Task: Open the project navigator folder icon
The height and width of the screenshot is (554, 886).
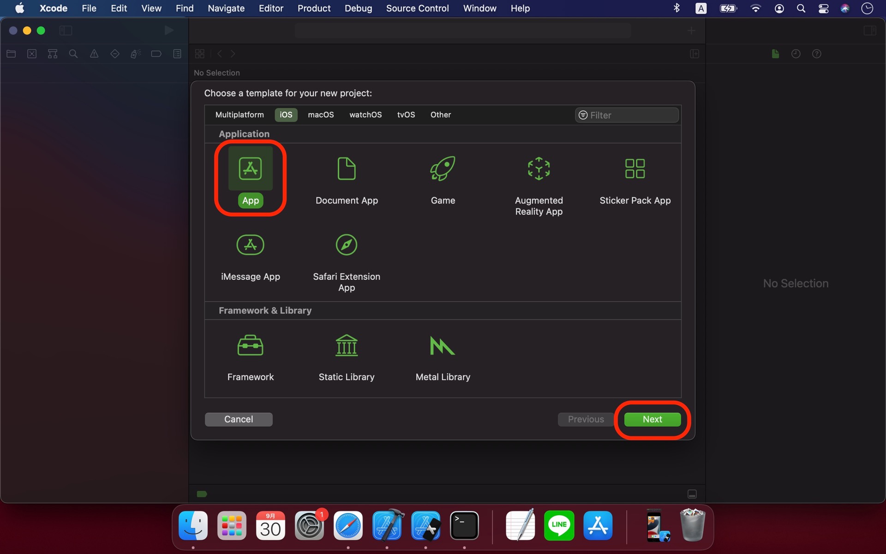Action: click(11, 54)
